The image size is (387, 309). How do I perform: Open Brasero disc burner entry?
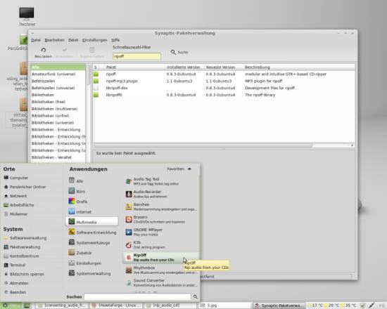click(160, 219)
